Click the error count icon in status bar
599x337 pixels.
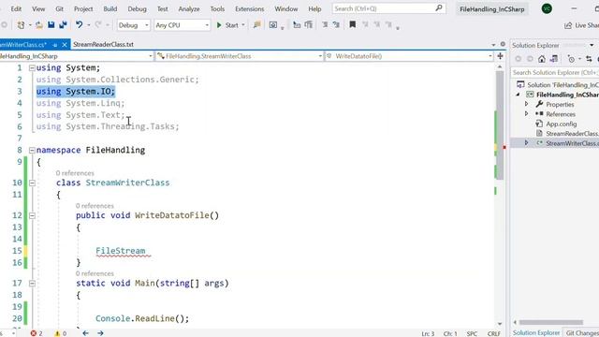[x=34, y=333]
